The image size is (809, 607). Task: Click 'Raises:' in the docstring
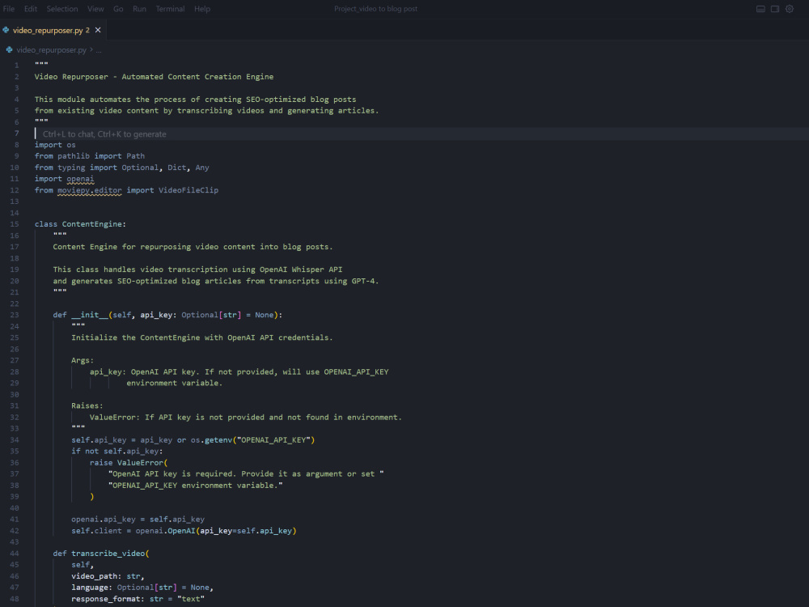pos(87,405)
